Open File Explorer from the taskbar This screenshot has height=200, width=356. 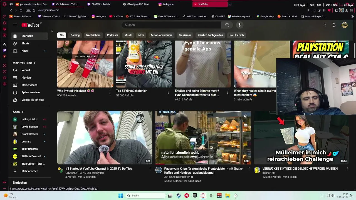227,196
